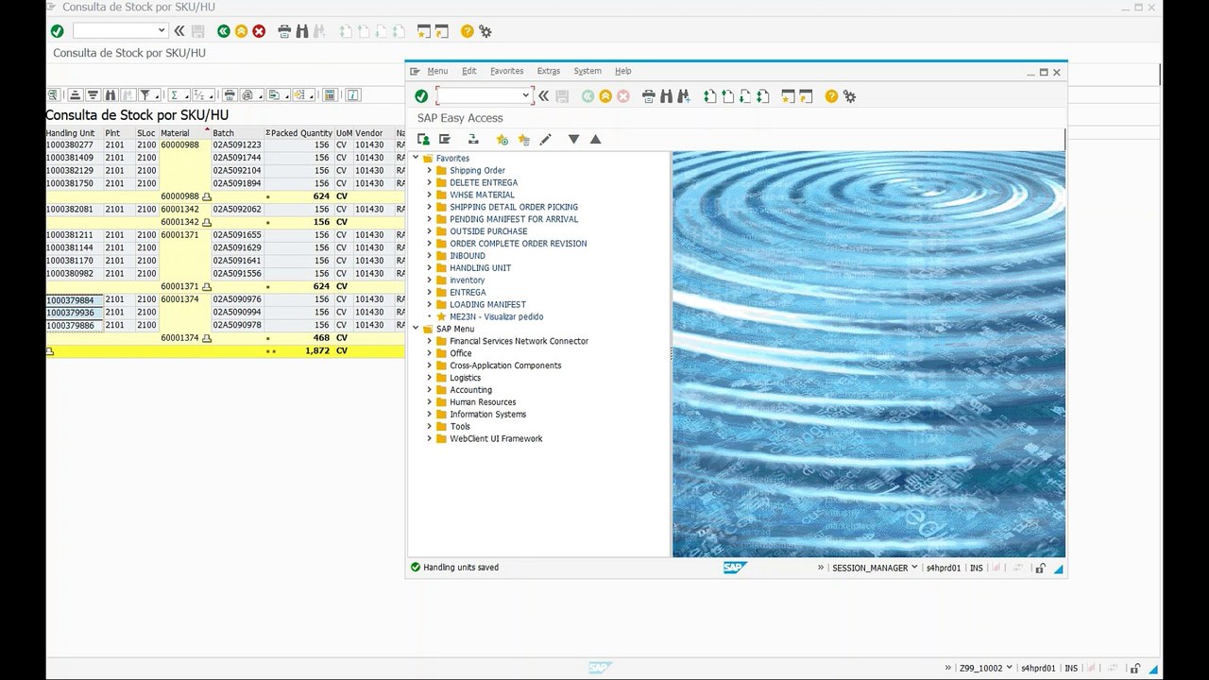This screenshot has width=1209, height=680.
Task: Open Favorites menu in menu bar
Action: point(506,71)
